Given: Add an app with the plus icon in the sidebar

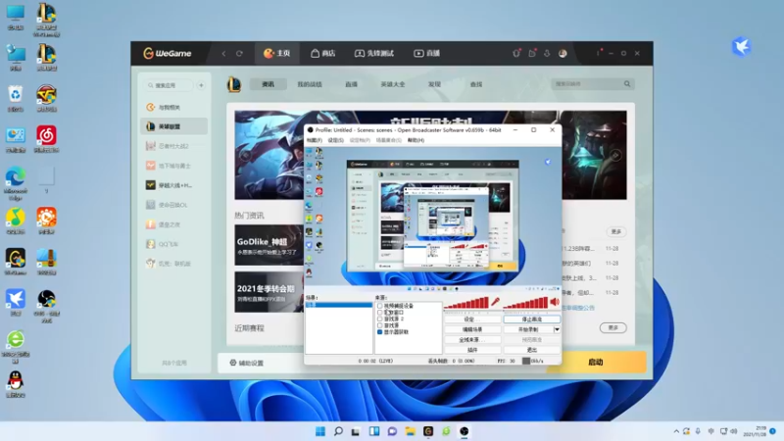Looking at the screenshot, I should pos(201,85).
